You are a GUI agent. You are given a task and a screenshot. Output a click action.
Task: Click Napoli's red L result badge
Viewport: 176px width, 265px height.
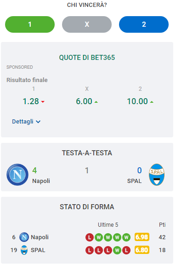(90, 237)
